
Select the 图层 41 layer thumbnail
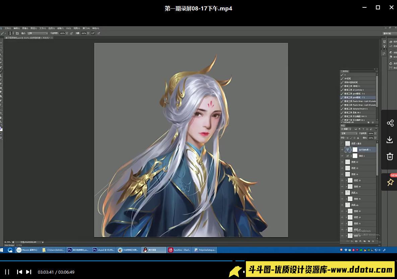point(350,199)
